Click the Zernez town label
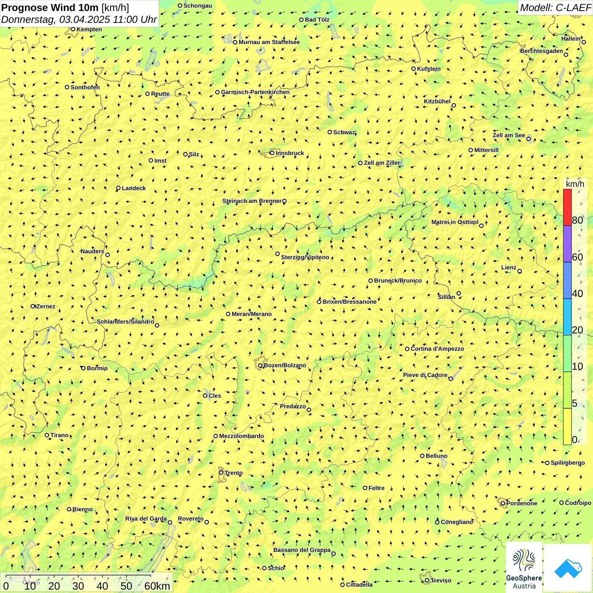This screenshot has height=593, width=593. click(46, 306)
